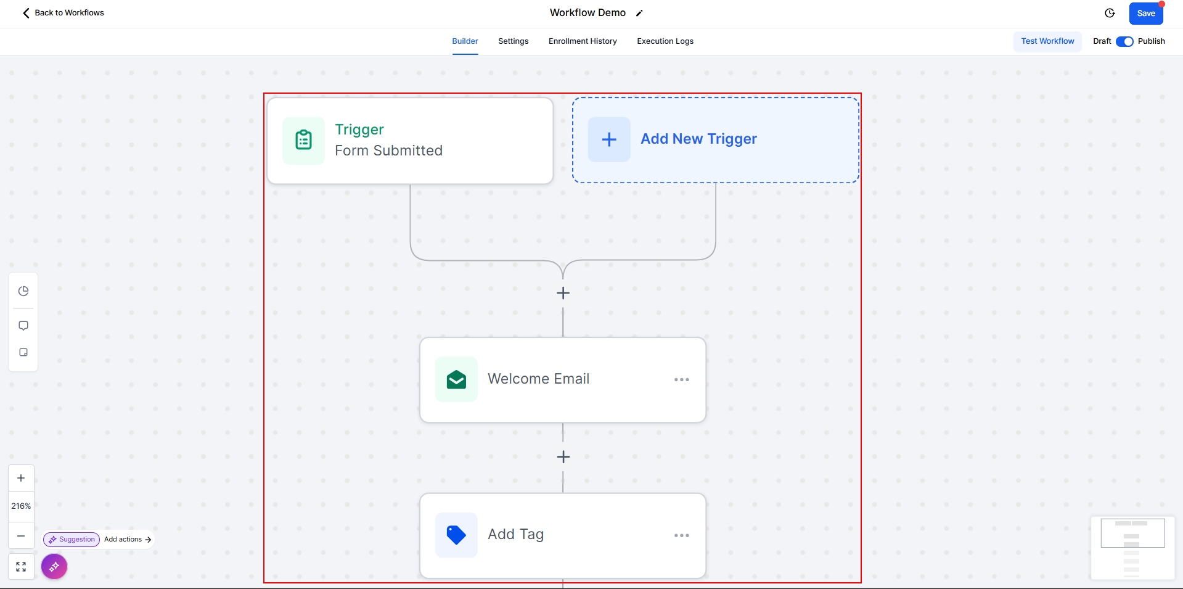Save the workflow

point(1145,14)
